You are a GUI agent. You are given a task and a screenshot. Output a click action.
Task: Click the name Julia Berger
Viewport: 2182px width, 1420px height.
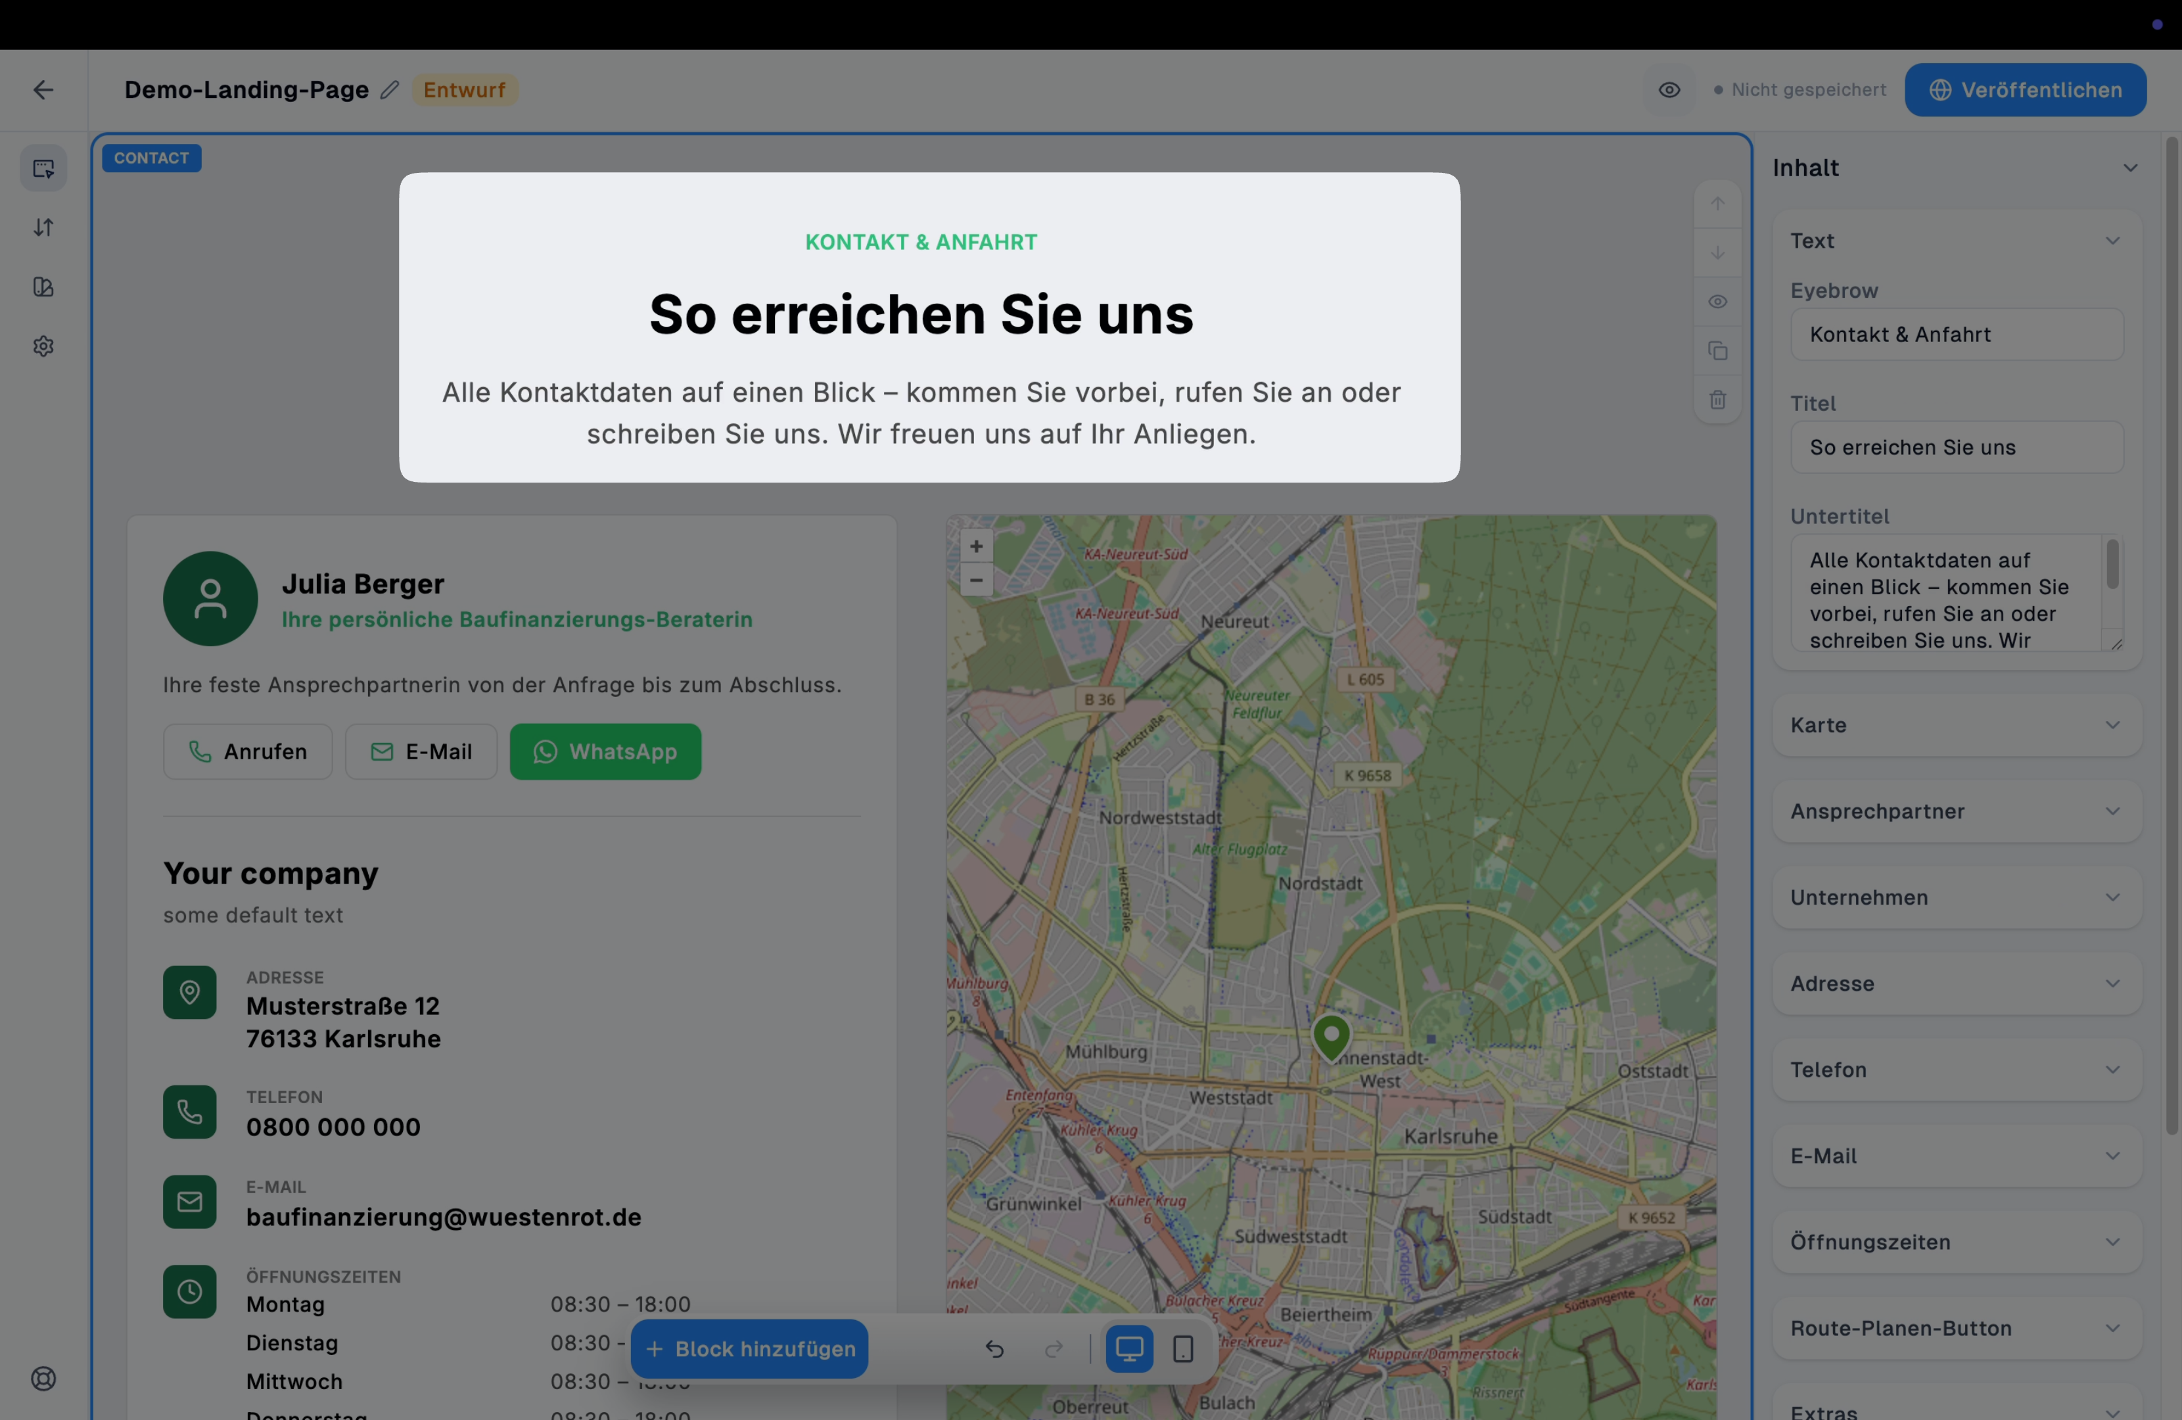(x=363, y=583)
